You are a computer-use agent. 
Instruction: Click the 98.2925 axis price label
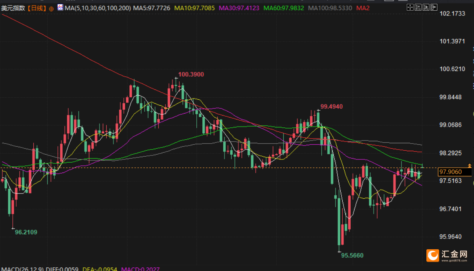(x=451, y=153)
